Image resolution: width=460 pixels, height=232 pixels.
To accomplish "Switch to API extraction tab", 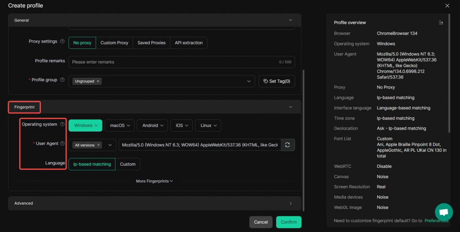I will point(188,43).
